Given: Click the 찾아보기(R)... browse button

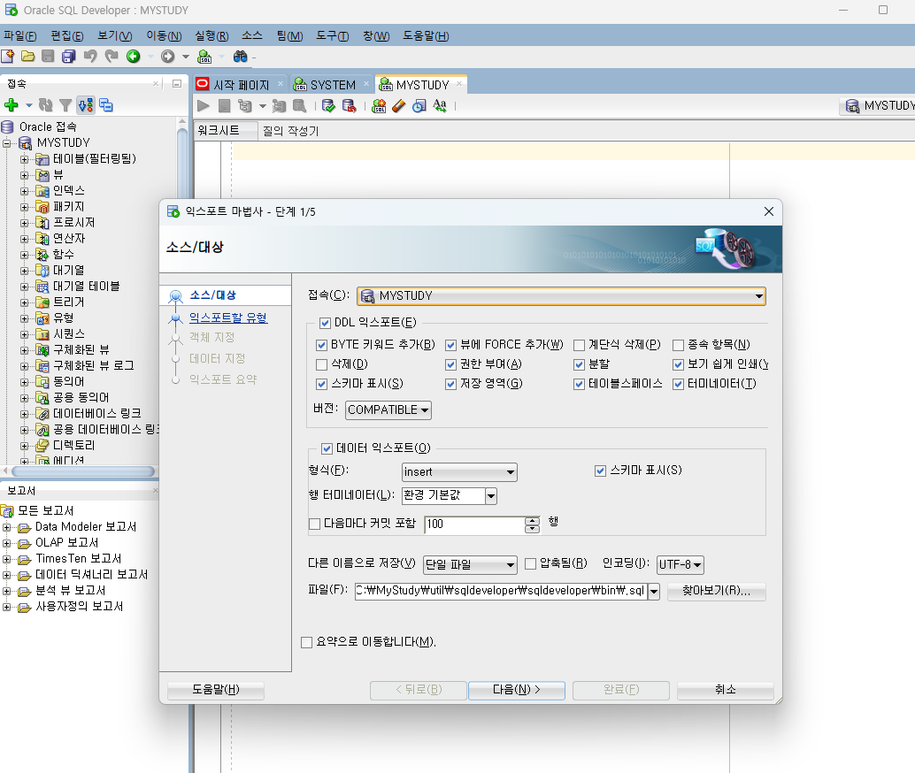Looking at the screenshot, I should 716,591.
